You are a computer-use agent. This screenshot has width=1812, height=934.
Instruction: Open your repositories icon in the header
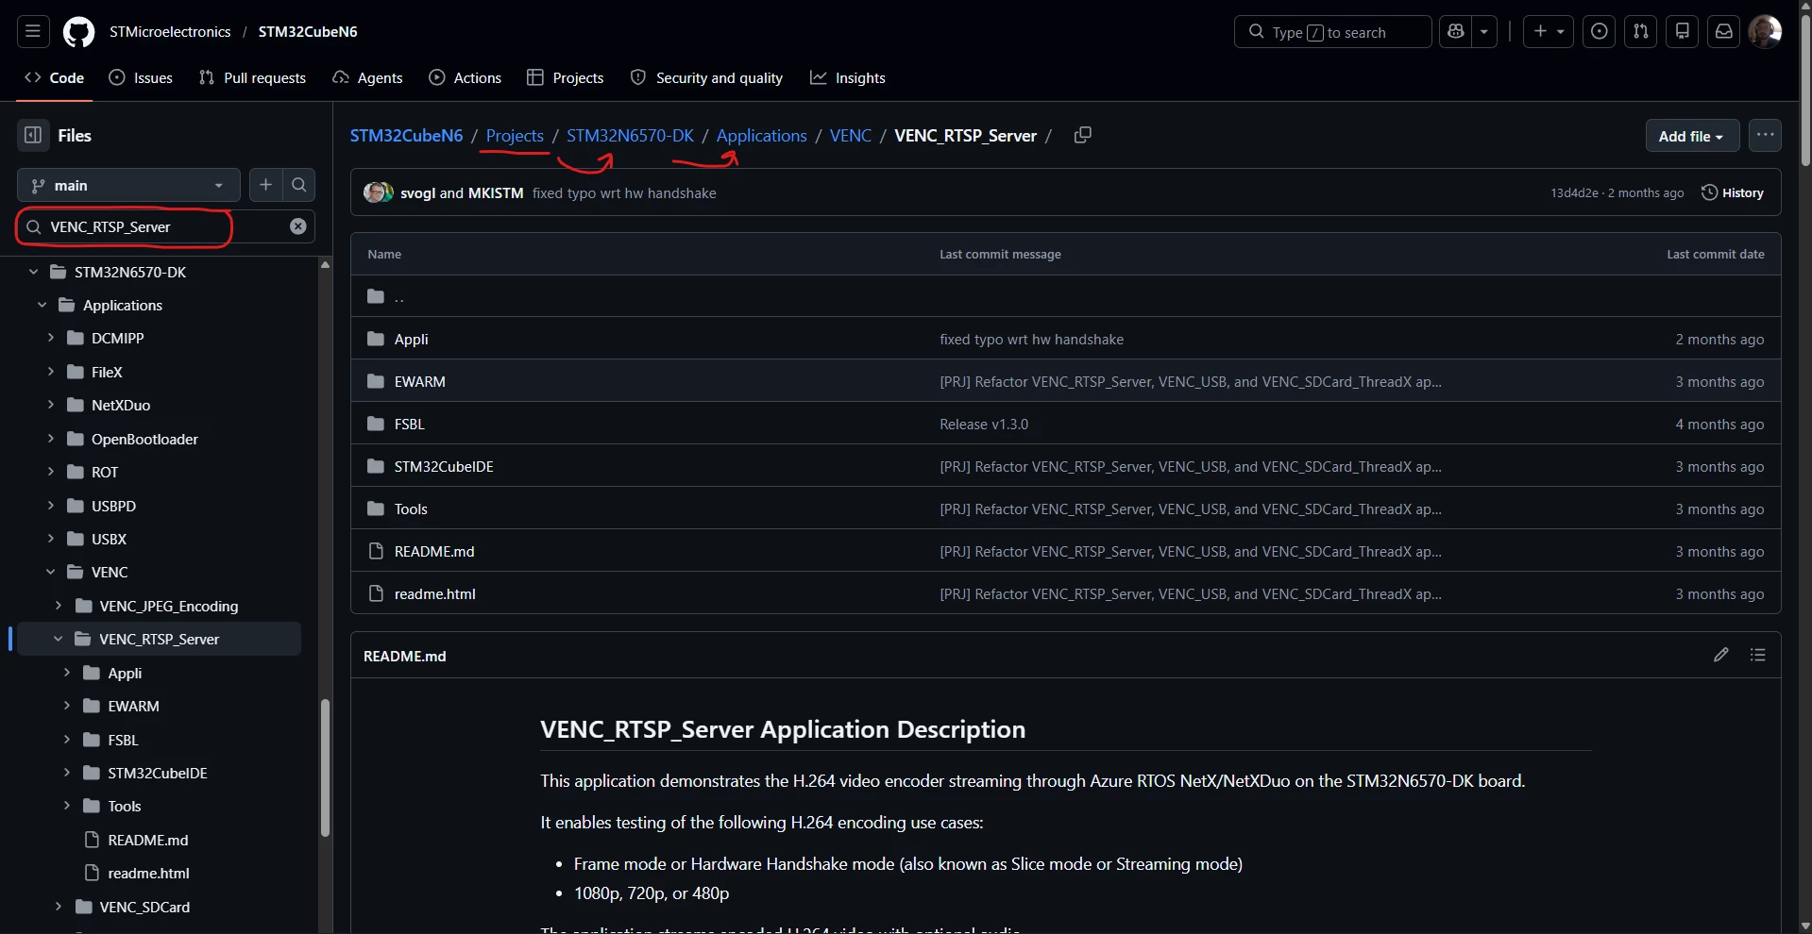pos(1682,32)
